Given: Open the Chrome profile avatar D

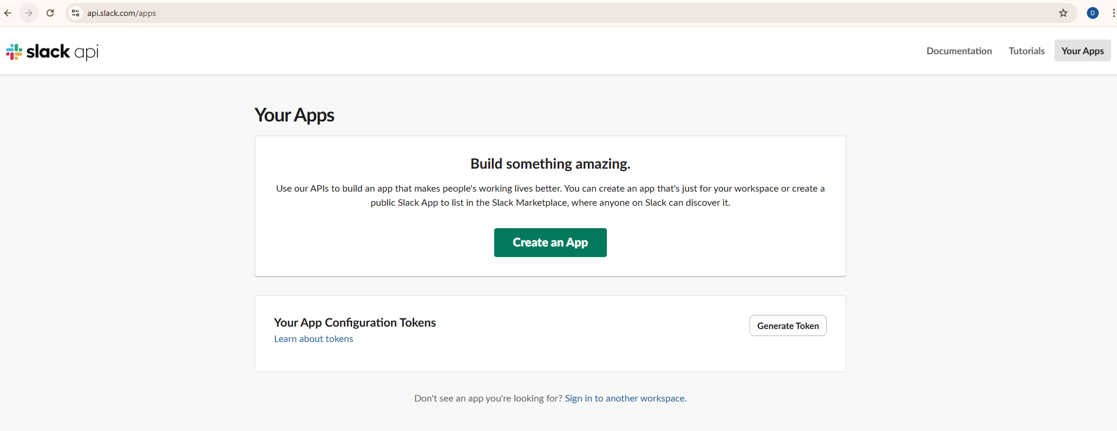Looking at the screenshot, I should click(x=1092, y=13).
